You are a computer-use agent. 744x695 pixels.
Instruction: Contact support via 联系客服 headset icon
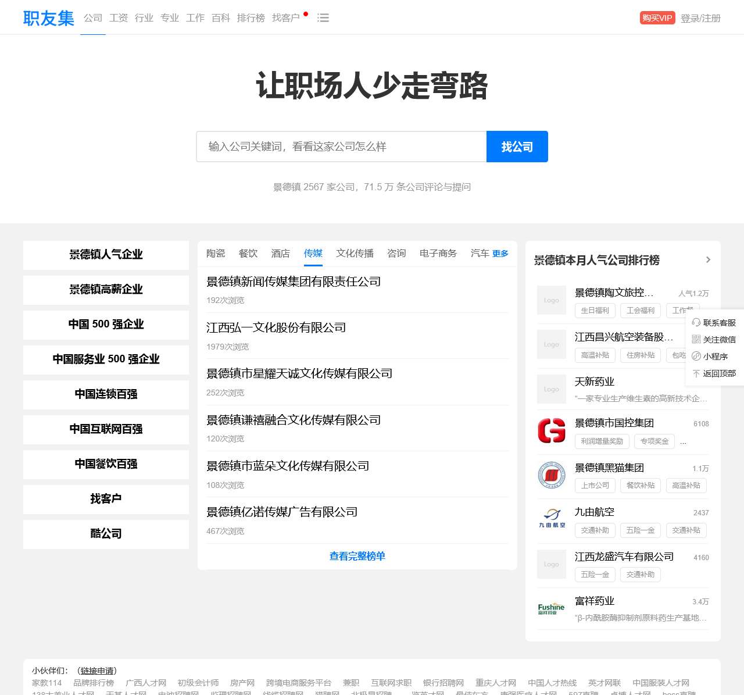(696, 323)
